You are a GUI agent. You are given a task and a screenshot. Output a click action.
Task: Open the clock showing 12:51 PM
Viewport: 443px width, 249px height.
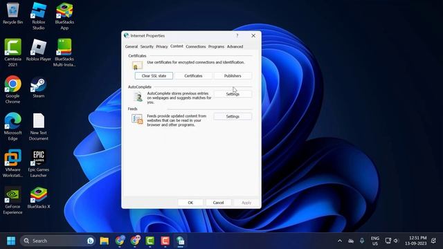coord(415,241)
